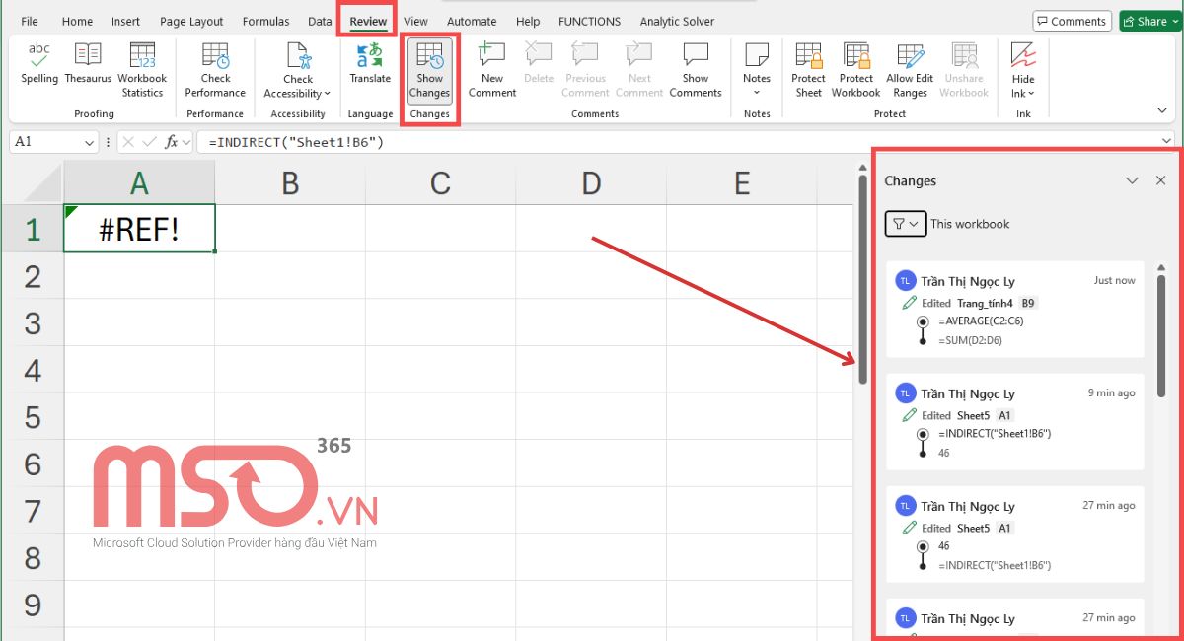Go to Next Comment

(x=639, y=70)
